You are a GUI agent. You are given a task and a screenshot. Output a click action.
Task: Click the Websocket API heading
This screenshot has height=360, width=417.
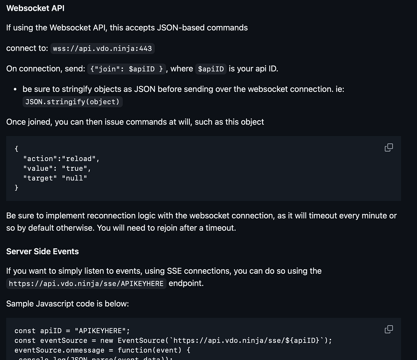pyautogui.click(x=35, y=8)
